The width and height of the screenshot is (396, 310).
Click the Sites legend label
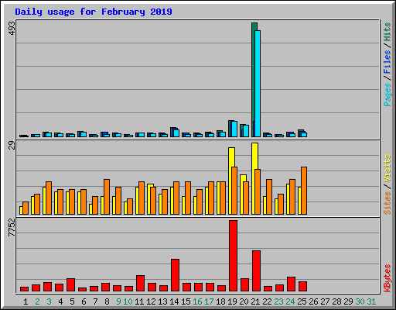pyautogui.click(x=387, y=203)
